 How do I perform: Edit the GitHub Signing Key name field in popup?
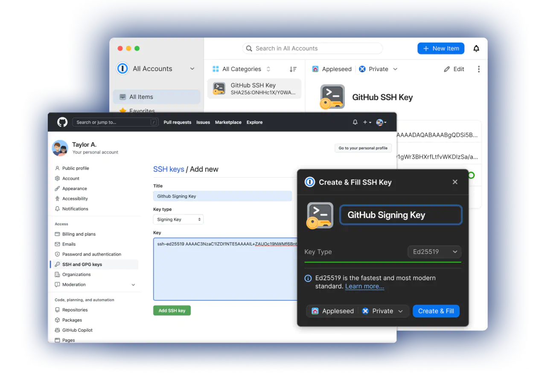(x=401, y=215)
